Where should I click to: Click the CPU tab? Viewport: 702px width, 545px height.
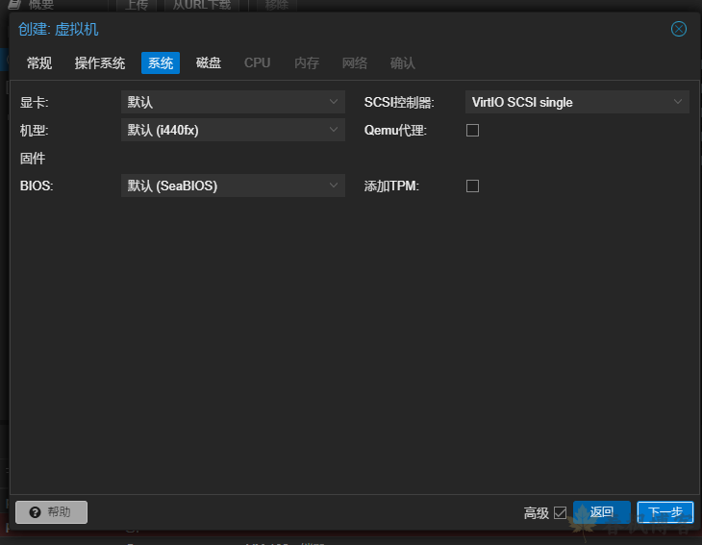point(257,63)
